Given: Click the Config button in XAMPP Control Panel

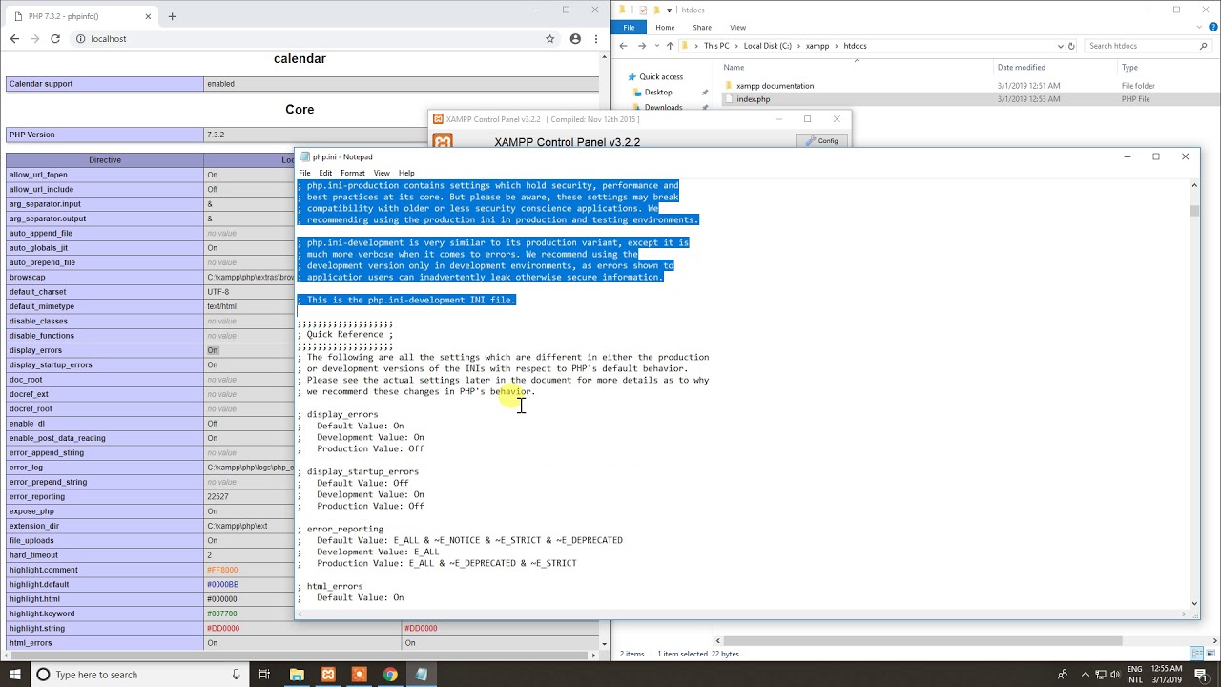Looking at the screenshot, I should coord(821,141).
